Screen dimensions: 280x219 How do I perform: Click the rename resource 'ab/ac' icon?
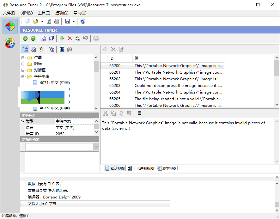tap(77, 38)
